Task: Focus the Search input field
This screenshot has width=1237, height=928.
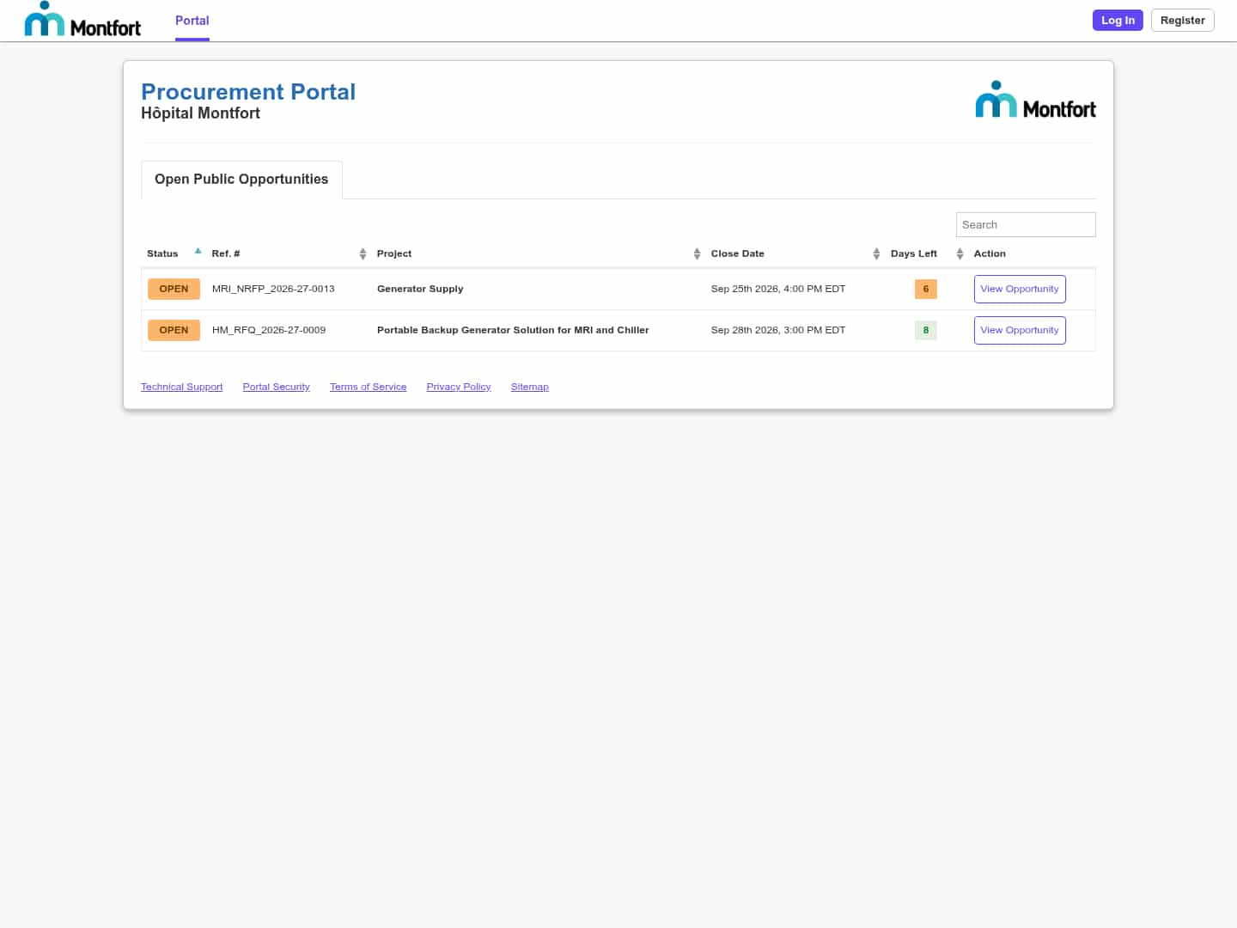Action: [1026, 224]
